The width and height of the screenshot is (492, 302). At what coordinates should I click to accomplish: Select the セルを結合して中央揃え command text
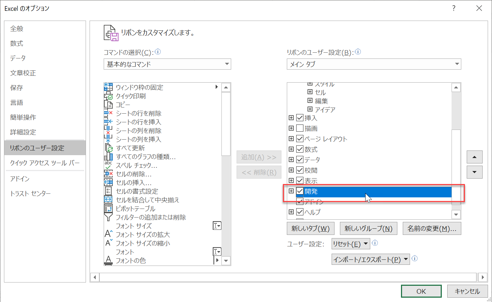tap(147, 200)
